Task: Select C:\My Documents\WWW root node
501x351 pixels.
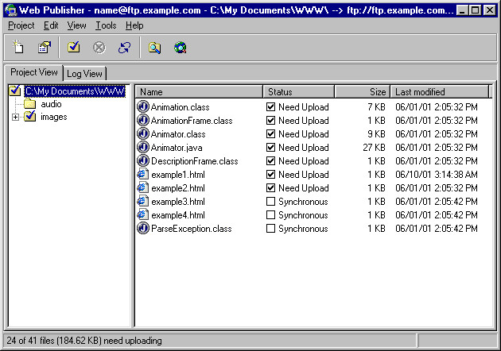Action: pos(75,91)
